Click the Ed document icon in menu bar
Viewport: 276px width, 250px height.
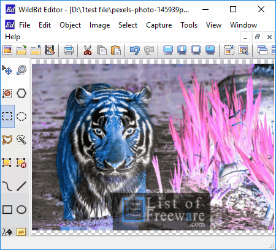(x=10, y=25)
